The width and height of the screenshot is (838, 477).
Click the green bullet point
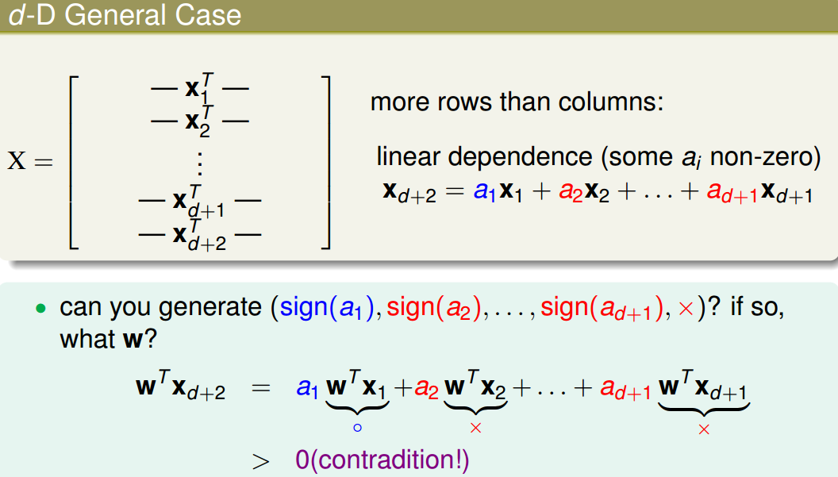(x=41, y=309)
